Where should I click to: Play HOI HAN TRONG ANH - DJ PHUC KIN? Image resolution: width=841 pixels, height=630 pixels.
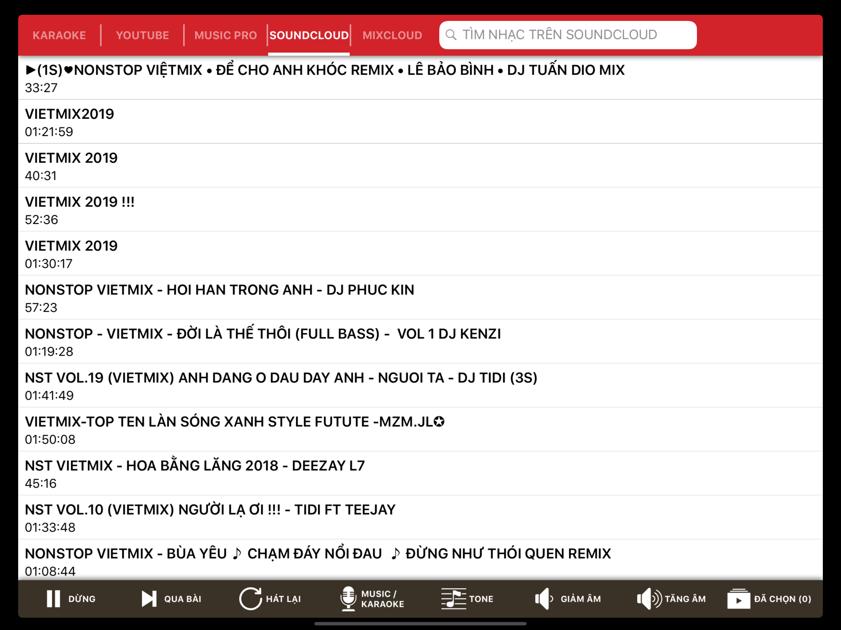[420, 297]
